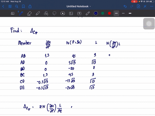Toggle the read-only/zoom window mode icon
The width and height of the screenshot is (155, 116).
(13, 14)
